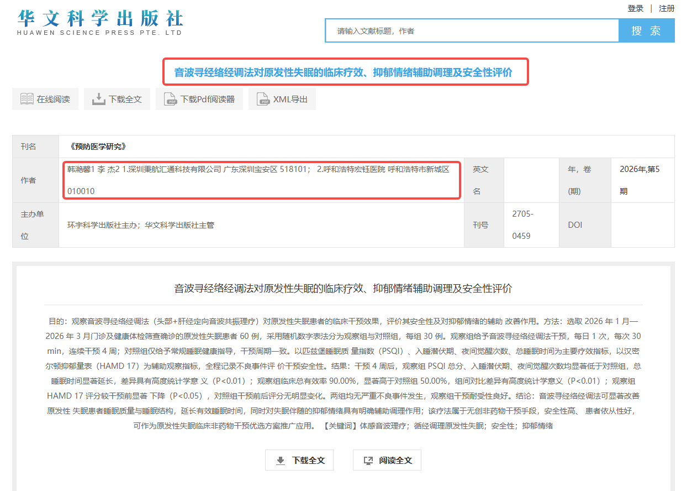
Task: Click the 在线阅读 label in the toolbar
Action: (54, 100)
